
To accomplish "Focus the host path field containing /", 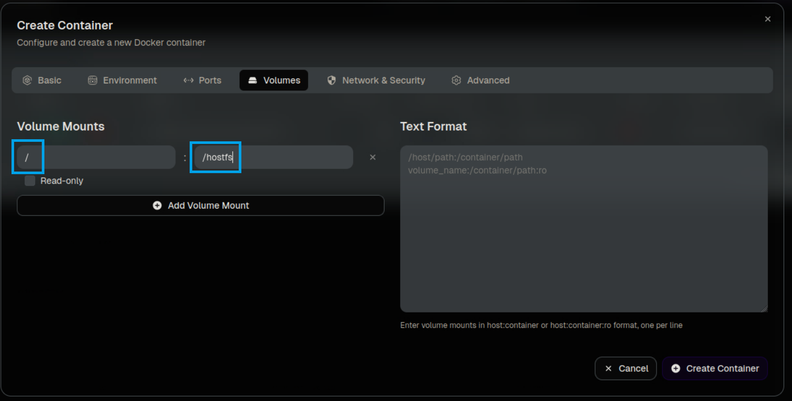I will [96, 157].
